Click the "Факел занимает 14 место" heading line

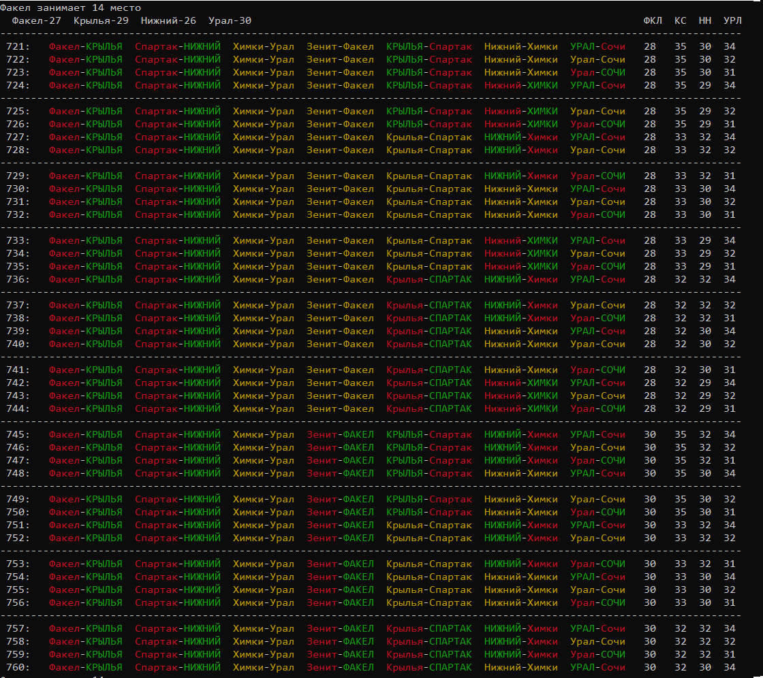click(x=71, y=7)
